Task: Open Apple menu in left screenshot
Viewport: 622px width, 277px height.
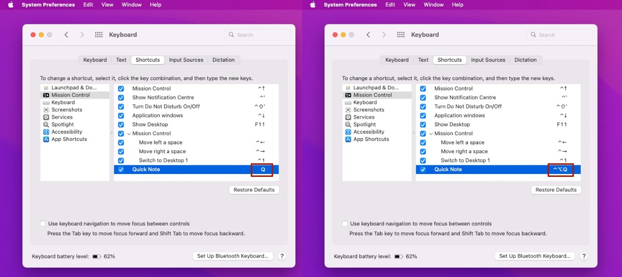Action: (x=11, y=4)
